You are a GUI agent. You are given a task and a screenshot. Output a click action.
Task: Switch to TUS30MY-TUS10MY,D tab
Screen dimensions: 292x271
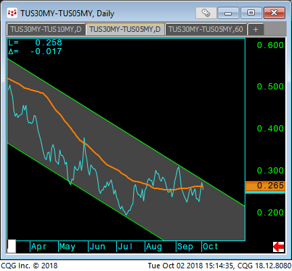pos(46,30)
